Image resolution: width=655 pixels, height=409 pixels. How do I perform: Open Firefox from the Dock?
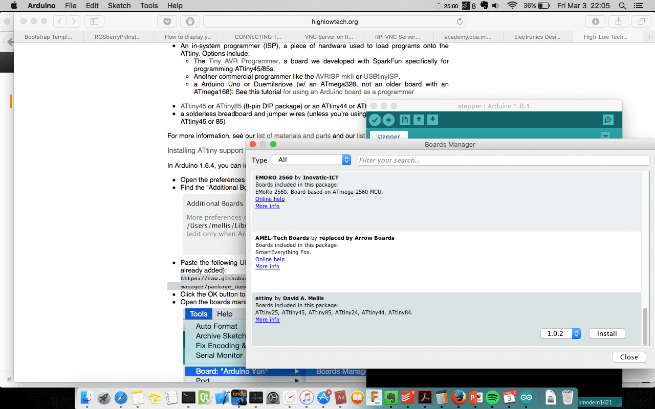tap(459, 398)
